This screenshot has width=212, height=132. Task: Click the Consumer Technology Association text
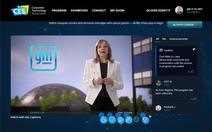(x=39, y=10)
